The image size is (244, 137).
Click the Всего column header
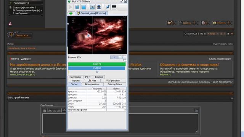click(x=116, y=89)
